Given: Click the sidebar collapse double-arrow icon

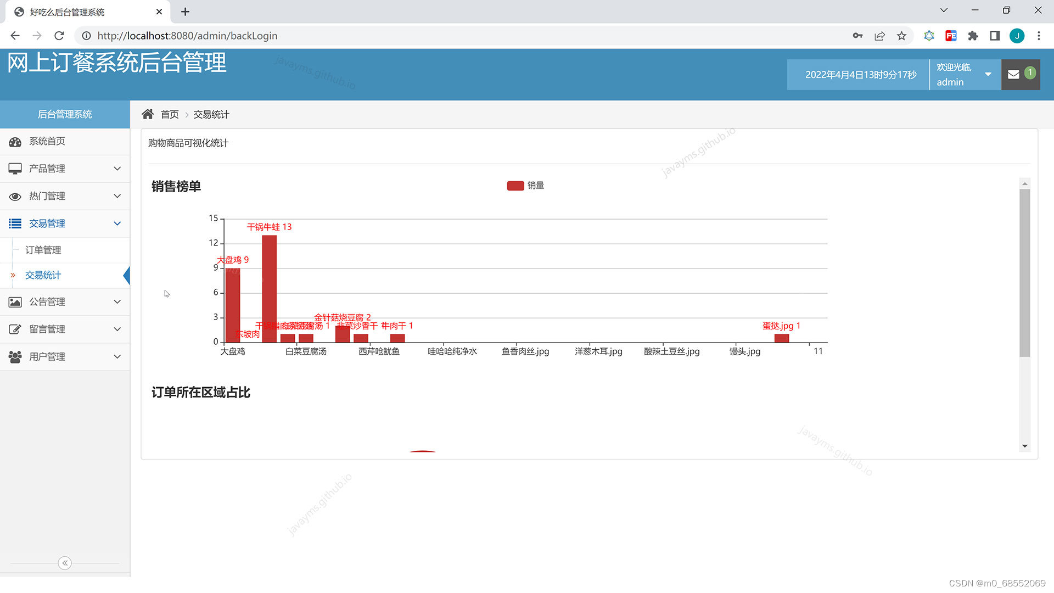Looking at the screenshot, I should click(65, 563).
